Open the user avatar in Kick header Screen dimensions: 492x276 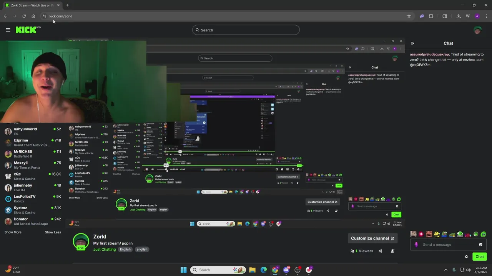point(477,30)
